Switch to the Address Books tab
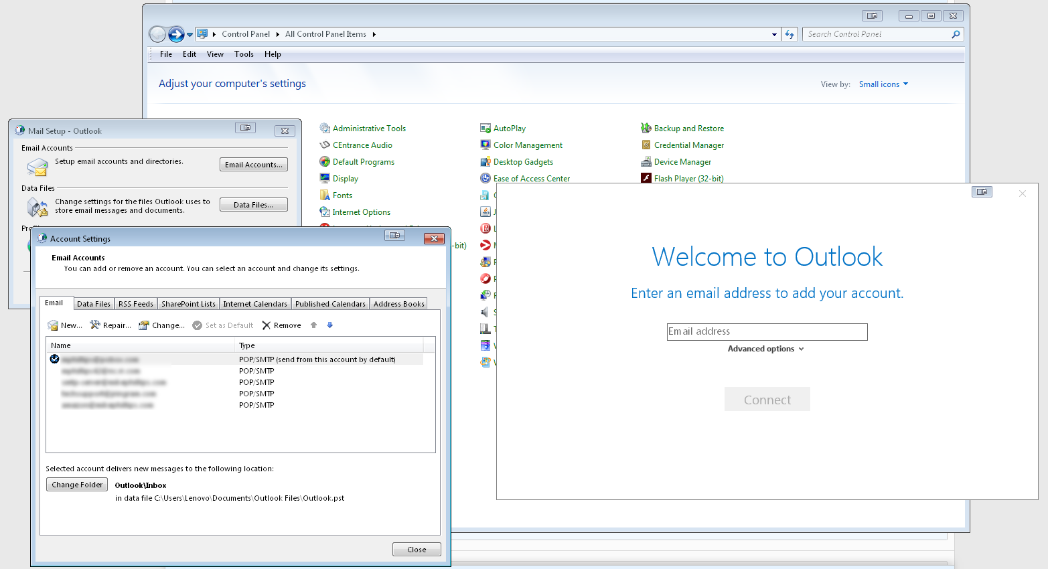 (399, 304)
